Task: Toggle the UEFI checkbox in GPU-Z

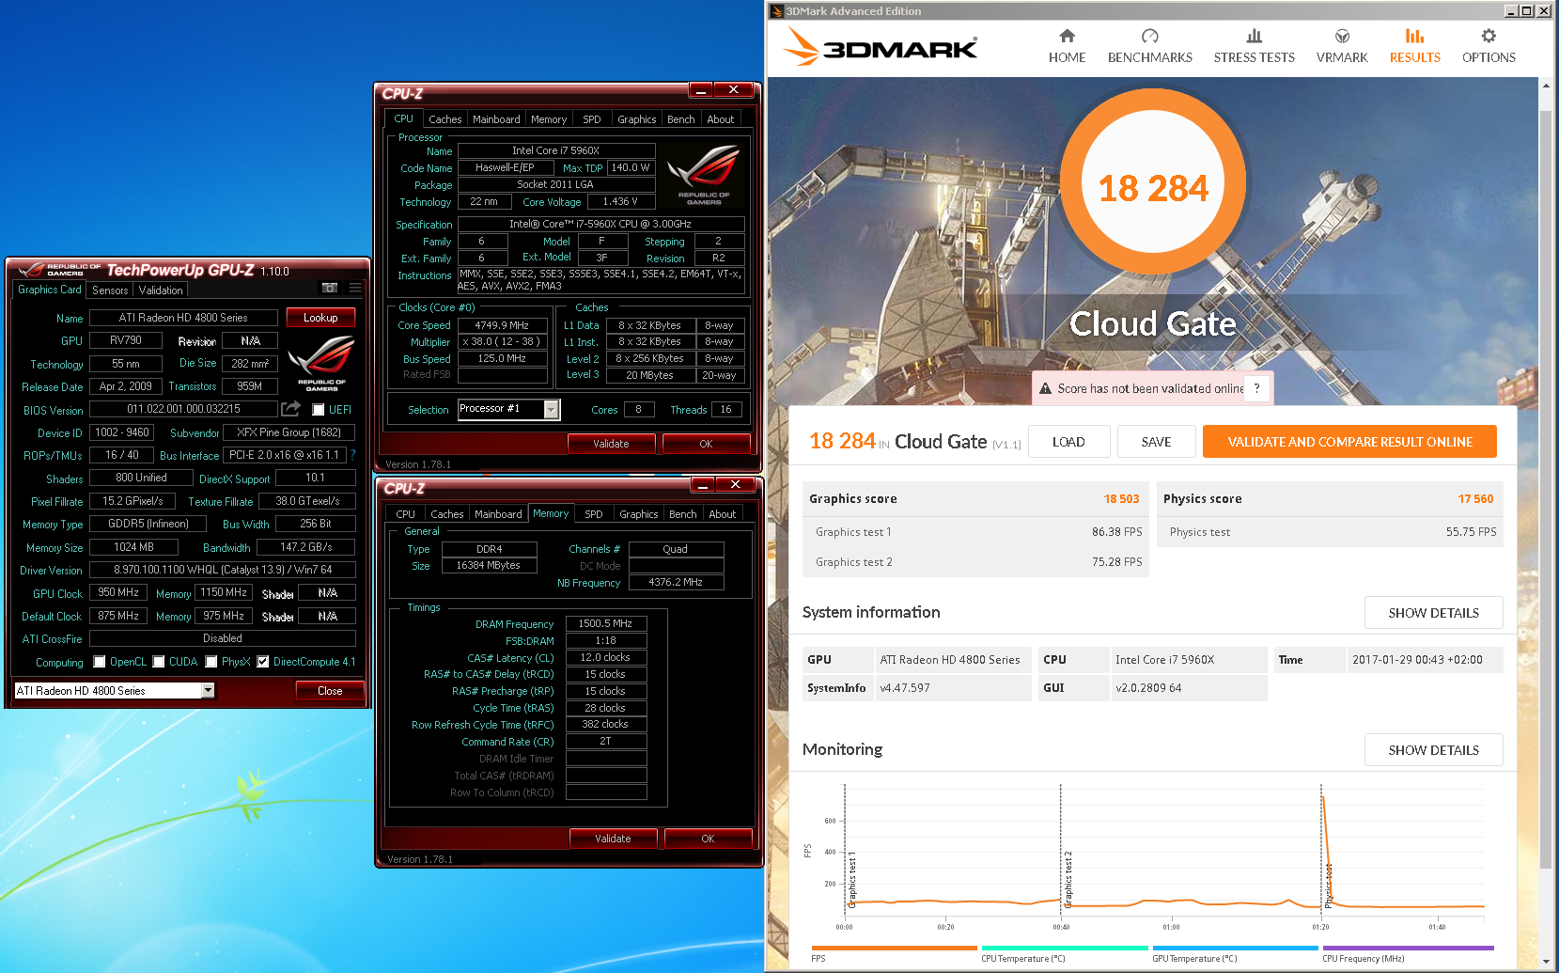Action: tap(319, 410)
